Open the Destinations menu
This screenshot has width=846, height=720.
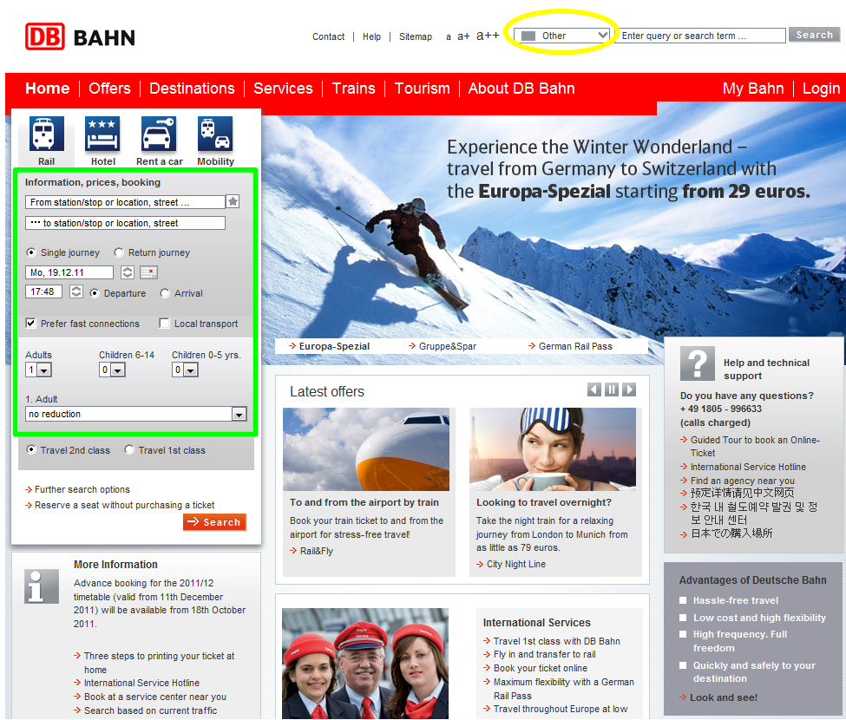(192, 88)
